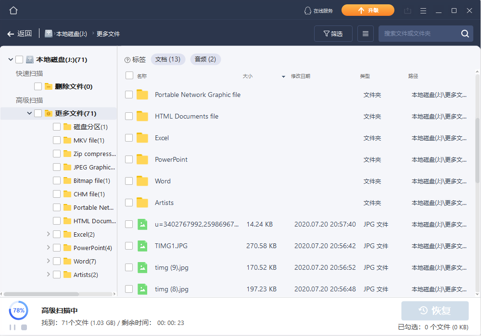Click the 恢复 recover button
Image resolution: width=481 pixels, height=336 pixels.
click(435, 311)
